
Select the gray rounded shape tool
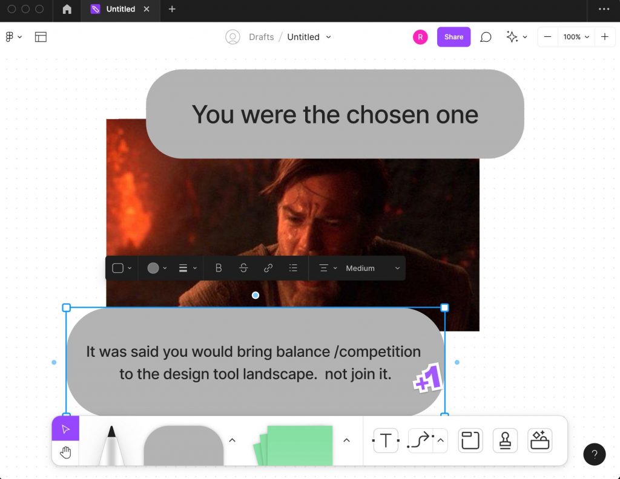(183, 445)
